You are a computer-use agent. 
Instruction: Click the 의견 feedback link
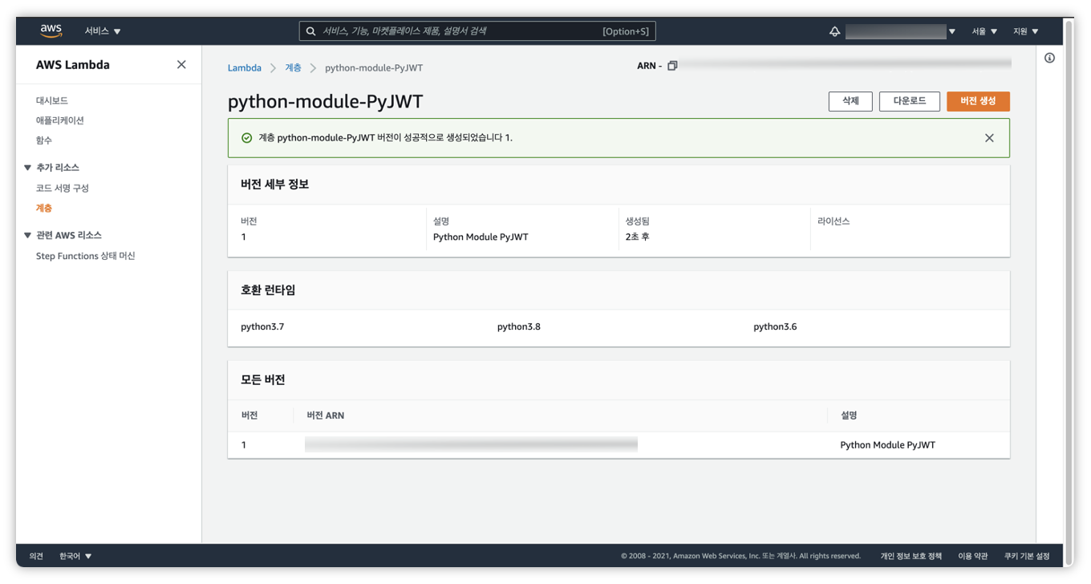[36, 556]
